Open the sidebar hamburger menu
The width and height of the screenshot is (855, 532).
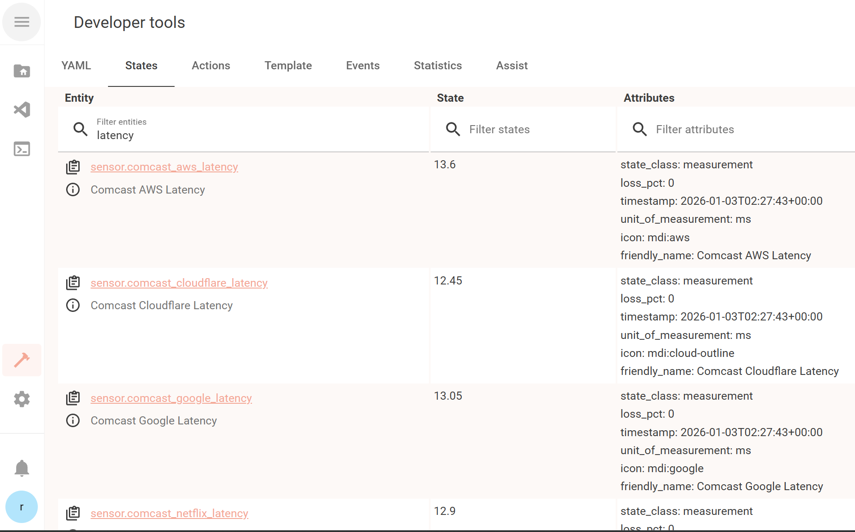coord(22,22)
